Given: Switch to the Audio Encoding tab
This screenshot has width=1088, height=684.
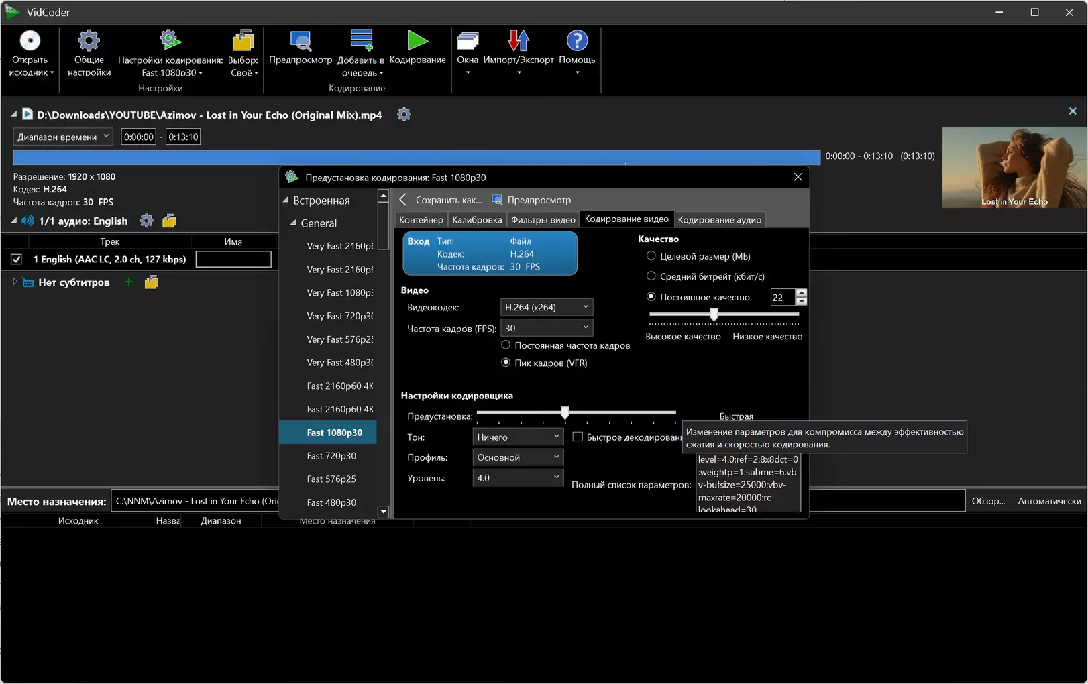Looking at the screenshot, I should [x=719, y=220].
